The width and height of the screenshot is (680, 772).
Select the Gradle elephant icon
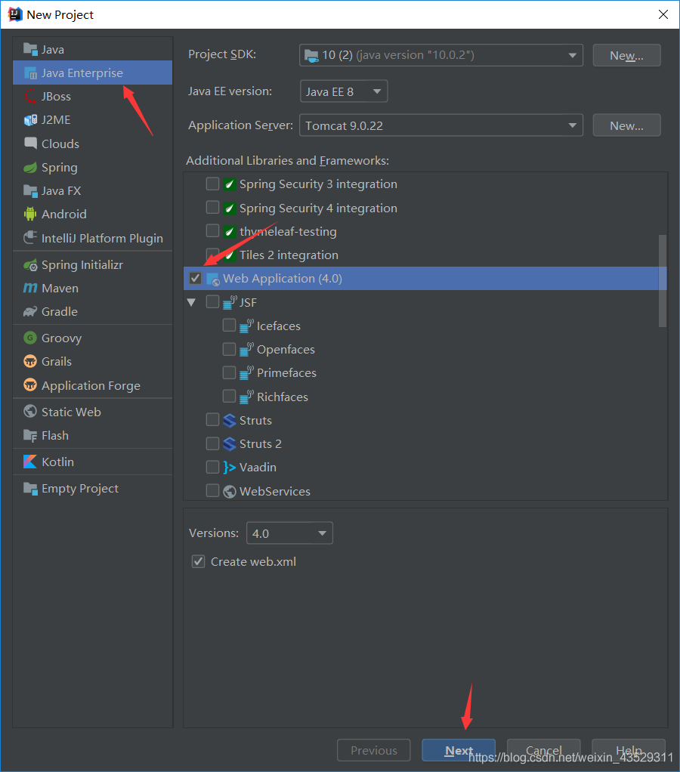30,312
